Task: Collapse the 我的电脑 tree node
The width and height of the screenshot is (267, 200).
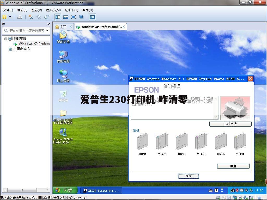Action: click(6, 39)
